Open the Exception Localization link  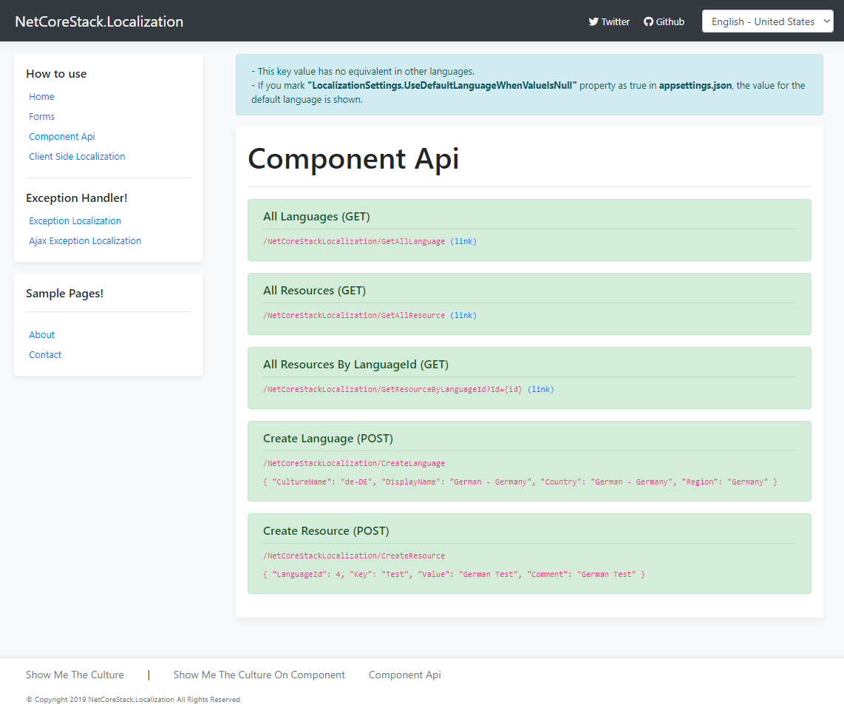[x=75, y=221]
